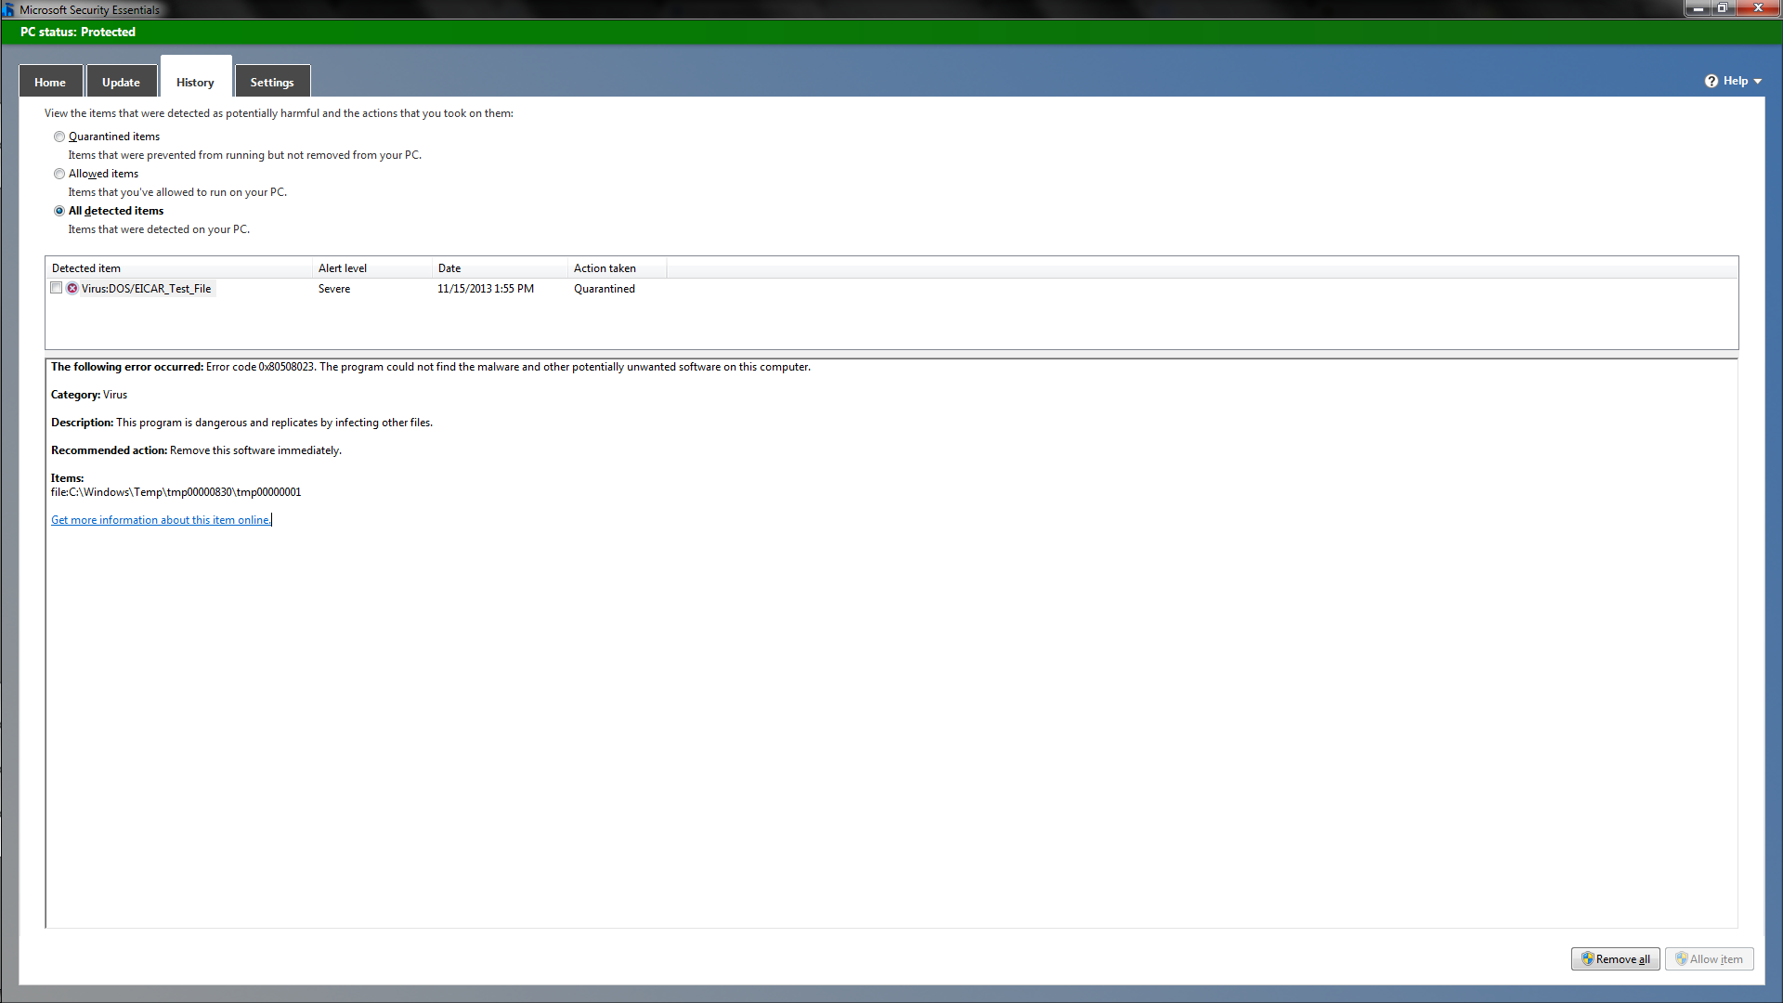1783x1003 pixels.
Task: Sort by Action taken column header
Action: point(617,268)
